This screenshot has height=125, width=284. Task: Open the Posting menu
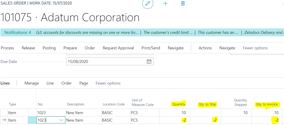pos(49,48)
